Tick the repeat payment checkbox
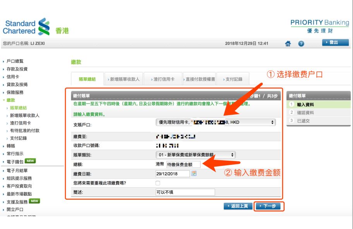Screen dimensions: 353x229 click(x=158, y=183)
